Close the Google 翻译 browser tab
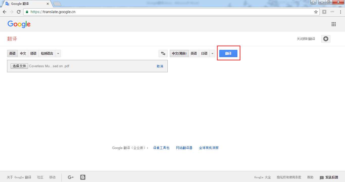Viewport: 345px width, 182px height. pos(48,4)
